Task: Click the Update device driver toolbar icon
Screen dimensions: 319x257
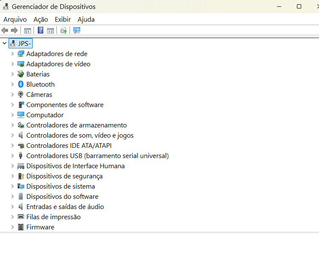Action: (x=64, y=31)
